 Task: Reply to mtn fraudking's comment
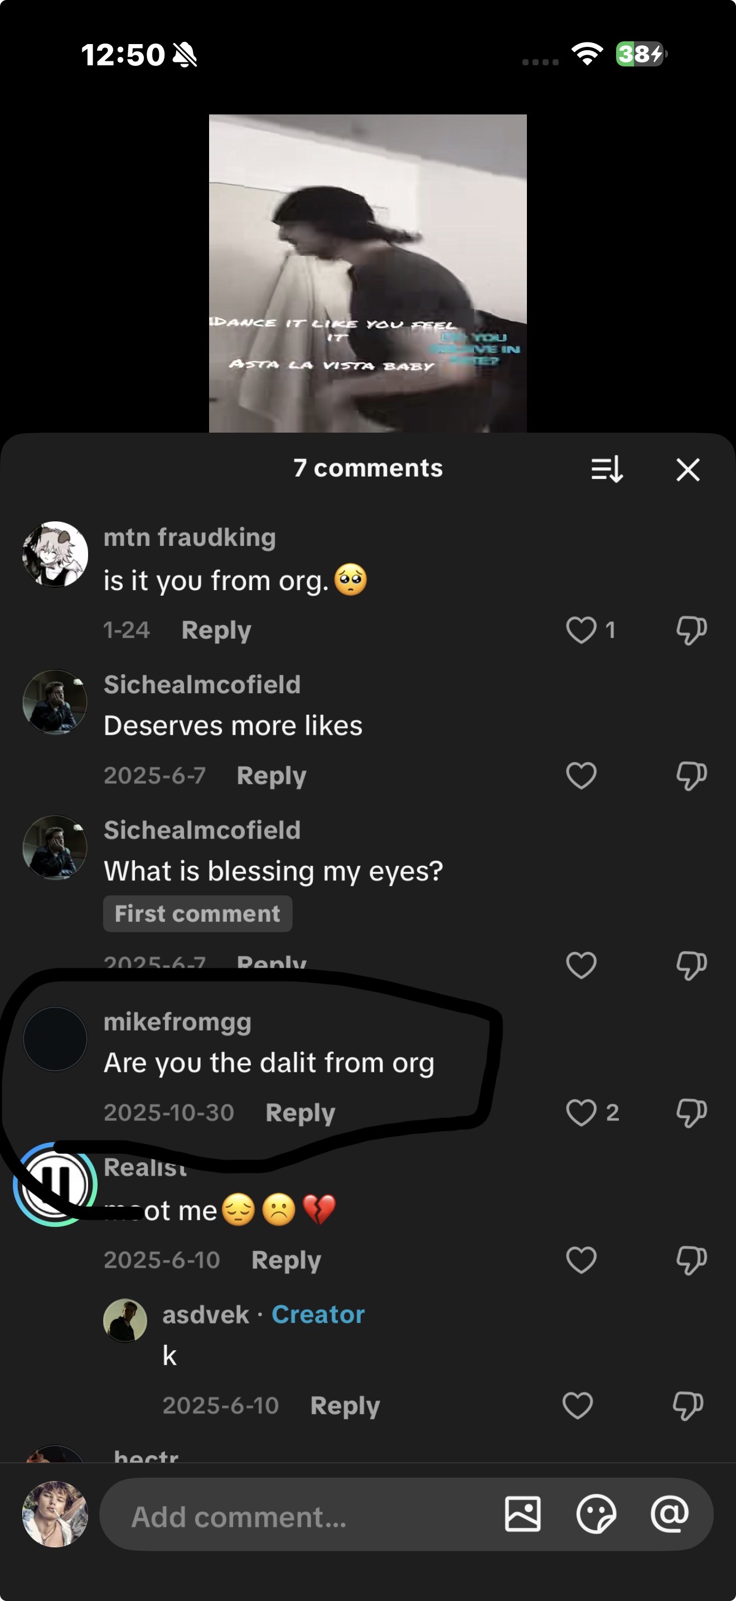tap(216, 630)
